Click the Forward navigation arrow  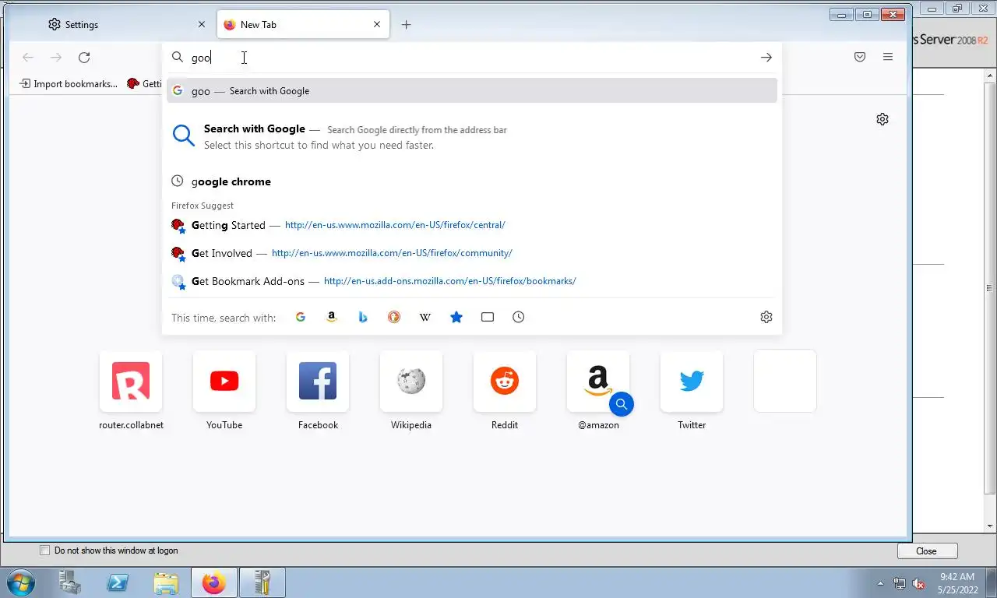click(56, 57)
